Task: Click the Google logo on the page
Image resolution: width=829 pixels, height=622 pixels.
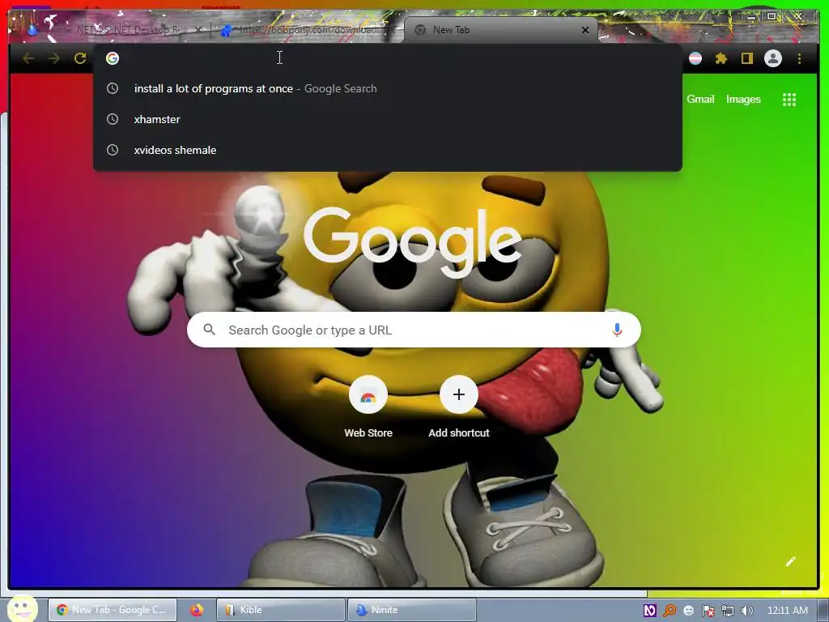Action: click(412, 242)
